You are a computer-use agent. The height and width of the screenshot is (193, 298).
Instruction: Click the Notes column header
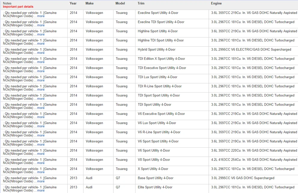point(7,3)
